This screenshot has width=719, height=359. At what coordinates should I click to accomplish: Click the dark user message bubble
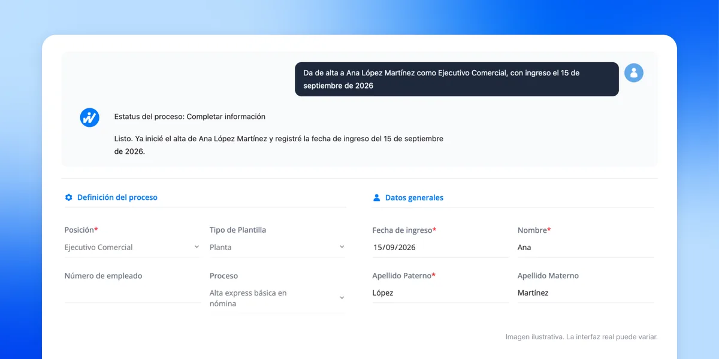pyautogui.click(x=457, y=79)
